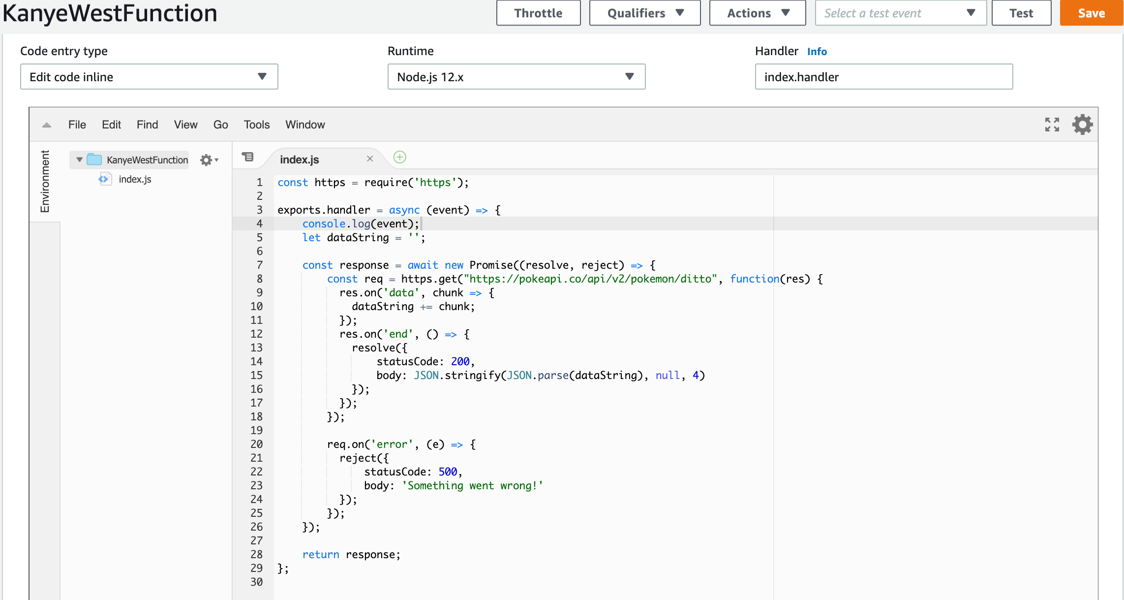
Task: Open the Runtime Node.js 12.x dropdown
Action: [516, 77]
